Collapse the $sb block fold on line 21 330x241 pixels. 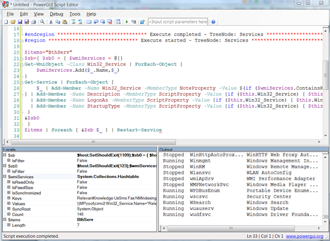(x=22, y=58)
